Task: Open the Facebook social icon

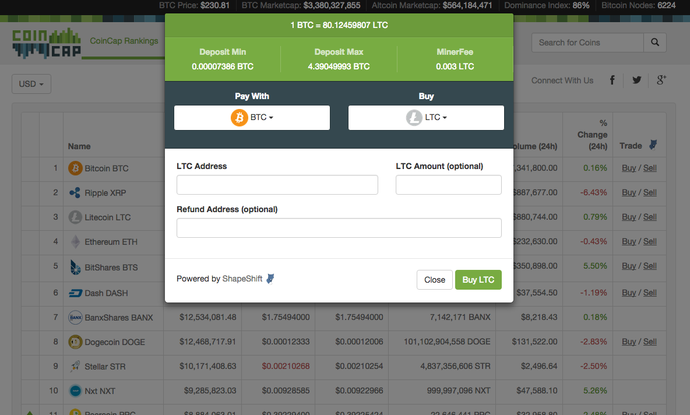Action: pyautogui.click(x=612, y=80)
